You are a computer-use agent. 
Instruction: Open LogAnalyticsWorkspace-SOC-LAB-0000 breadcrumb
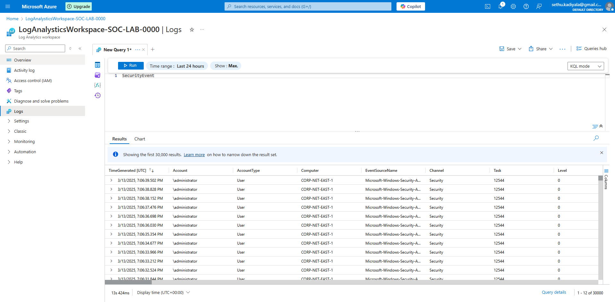pos(65,19)
